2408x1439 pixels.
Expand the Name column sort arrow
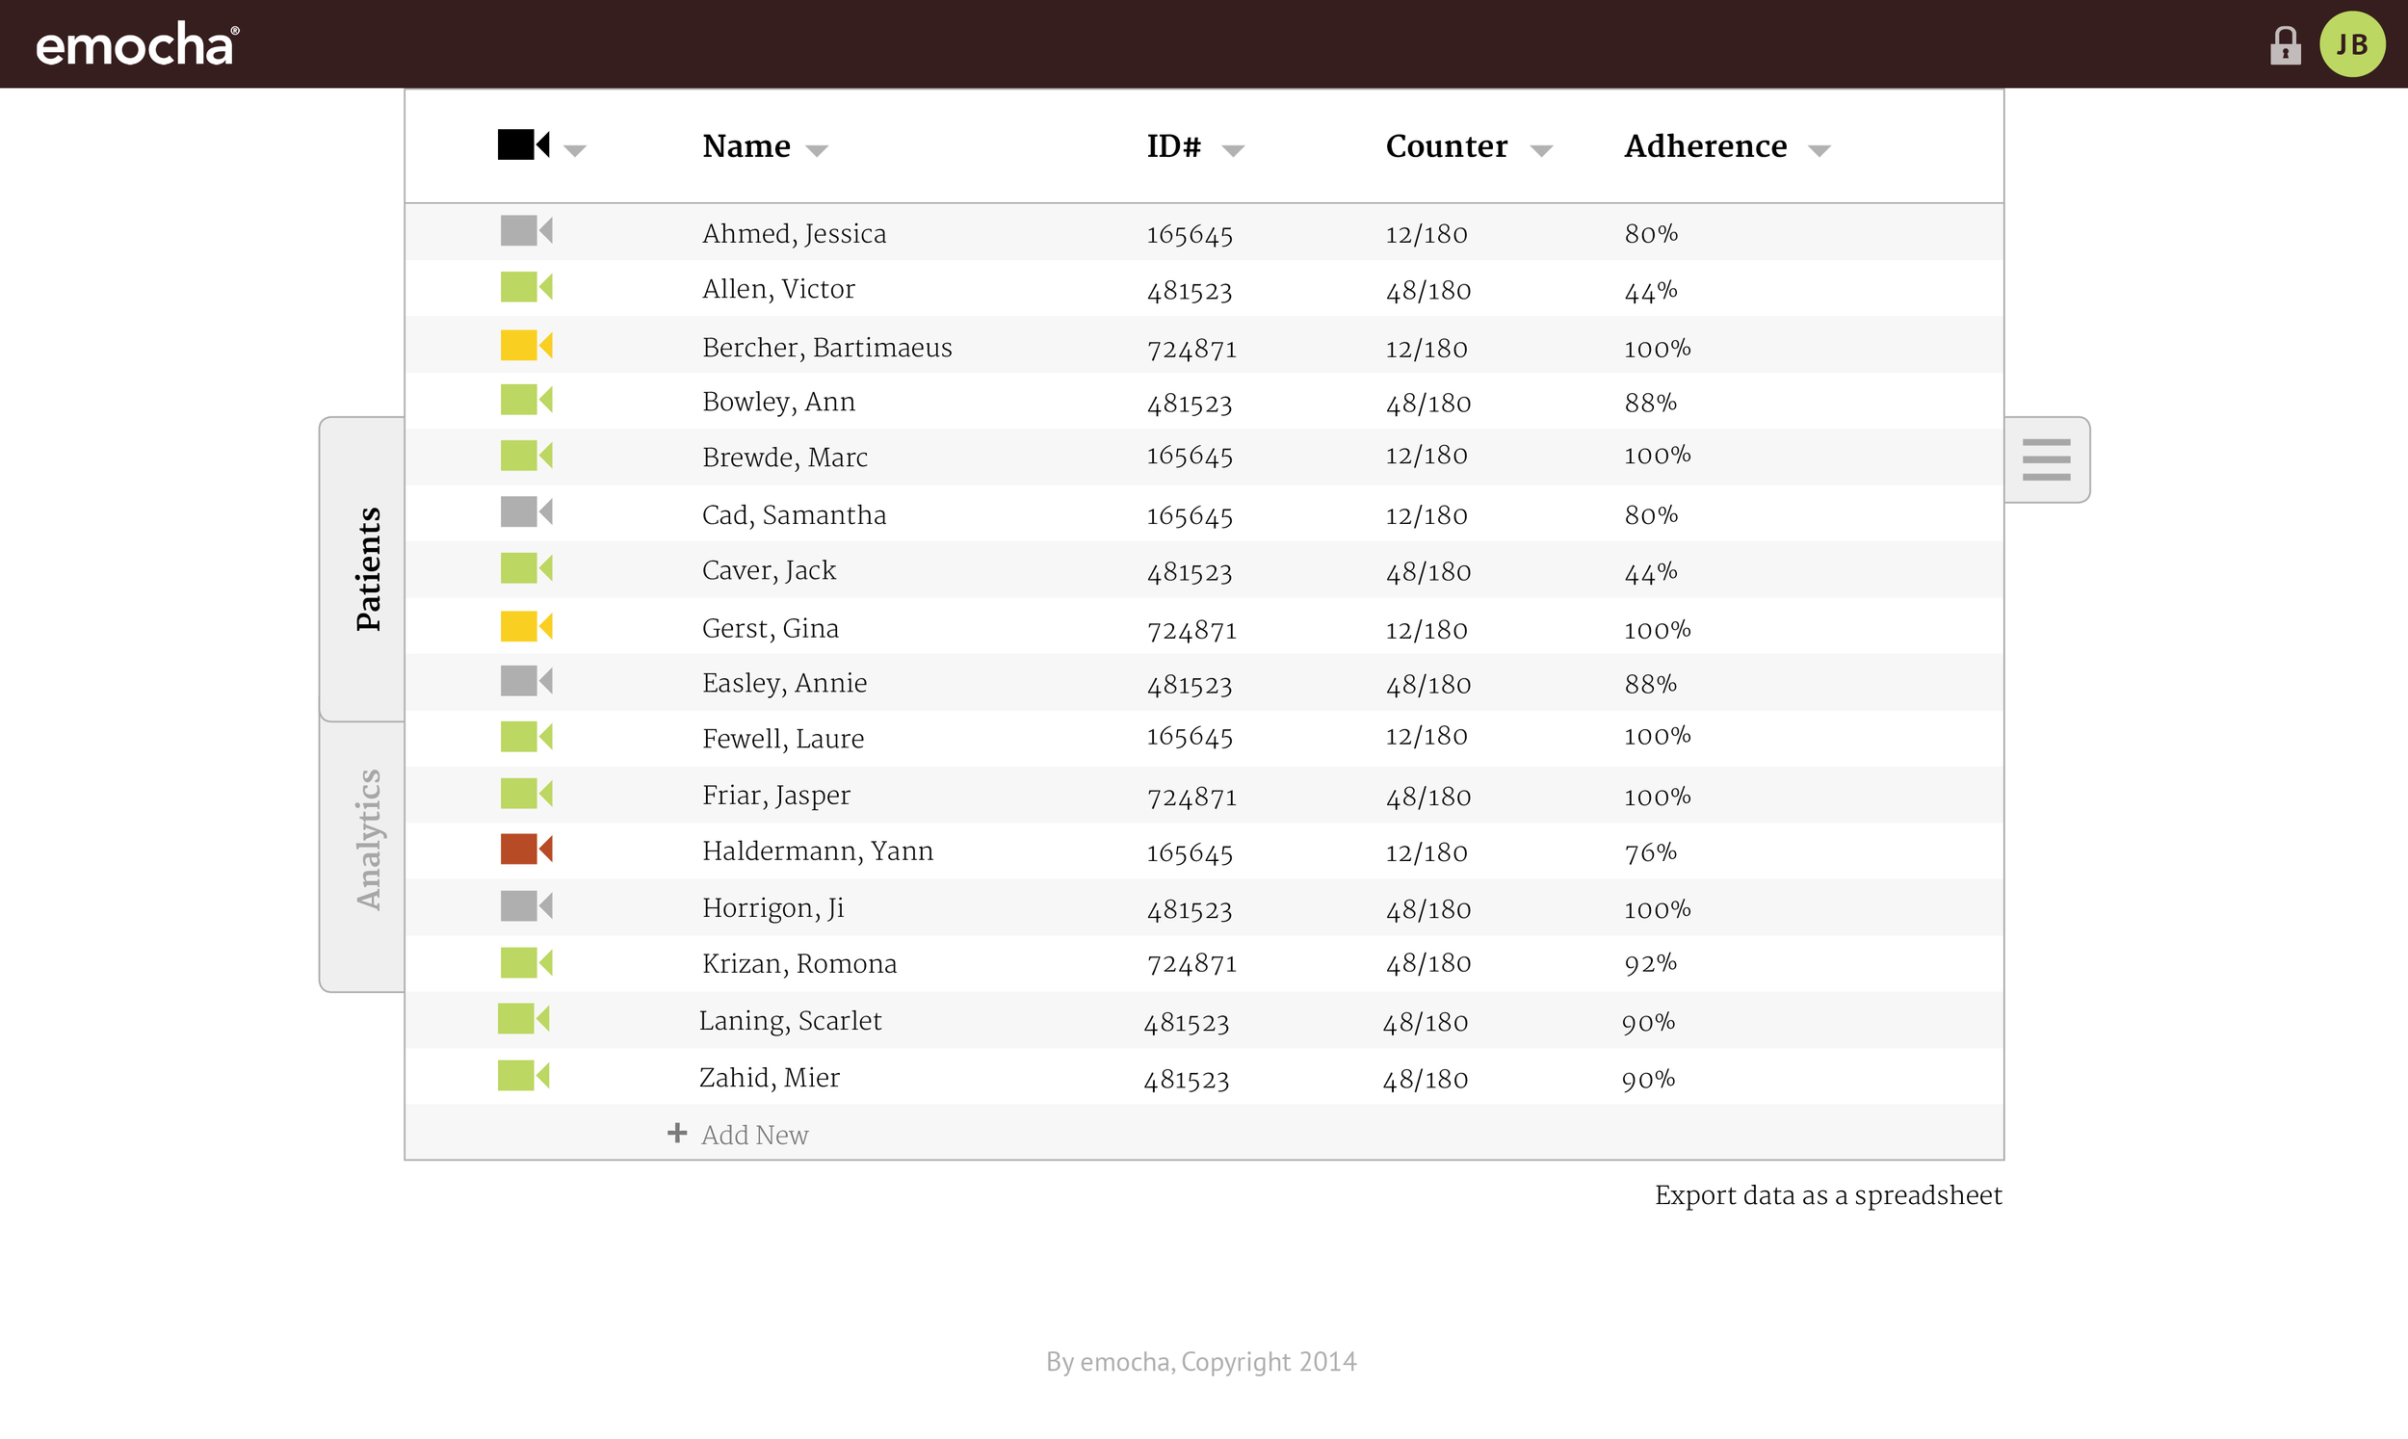click(817, 150)
